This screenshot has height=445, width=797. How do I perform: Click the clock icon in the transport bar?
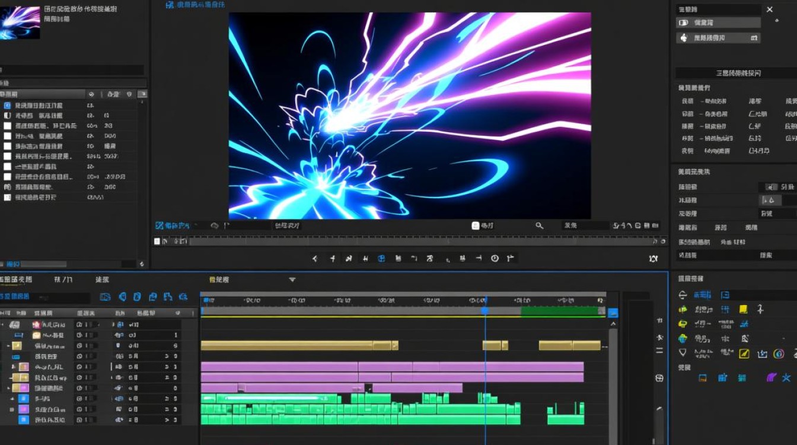click(x=495, y=258)
